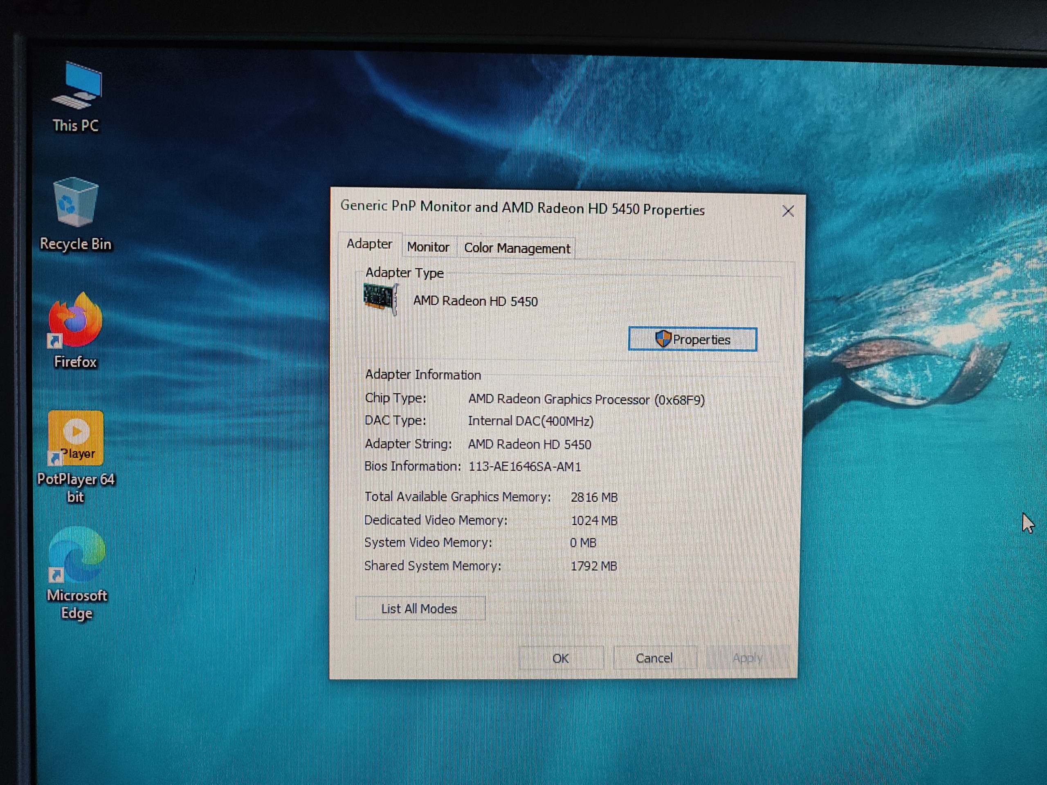Click the dialog title bar text
The image size is (1047, 785).
click(523, 208)
